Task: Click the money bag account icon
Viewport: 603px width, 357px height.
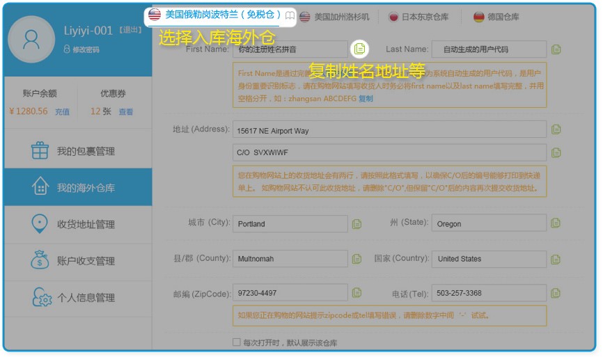Action: point(40,260)
